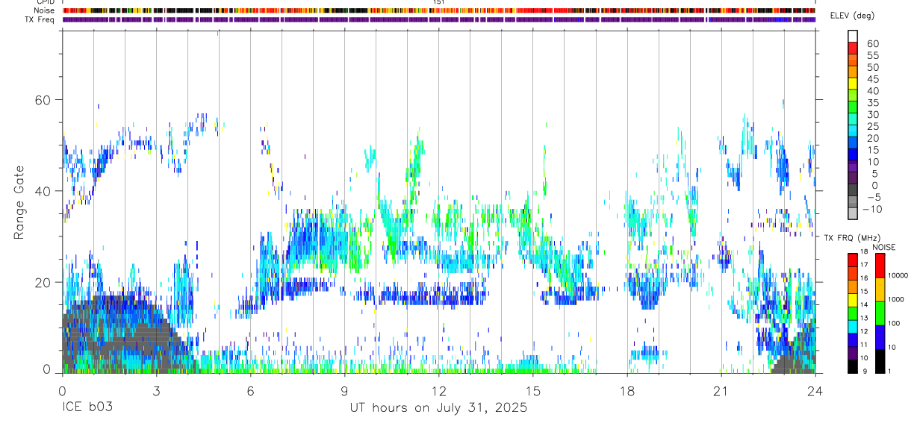Click the '35' label on the ELEV colorbar
Image resolution: width=917 pixels, height=423 pixels.
(x=872, y=102)
